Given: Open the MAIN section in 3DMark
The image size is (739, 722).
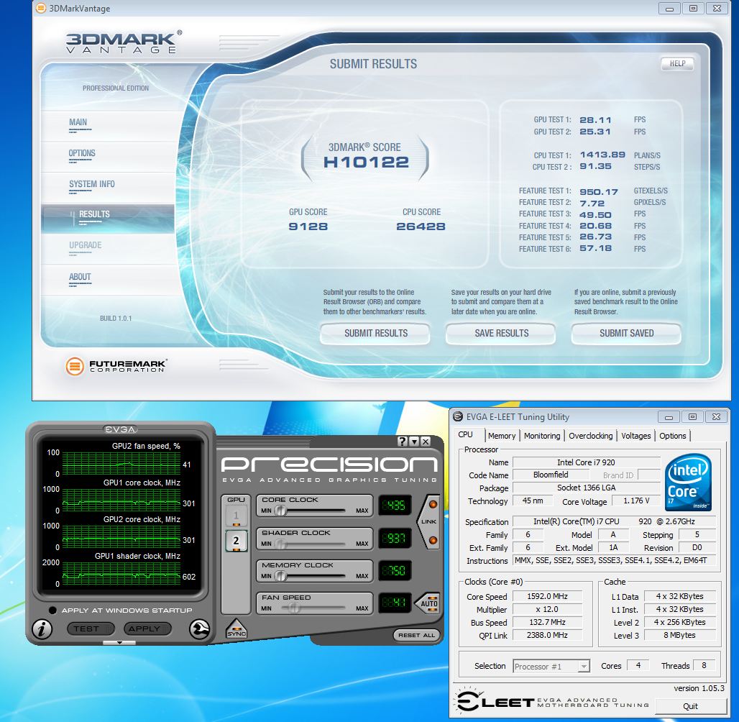Looking at the screenshot, I should [x=107, y=125].
